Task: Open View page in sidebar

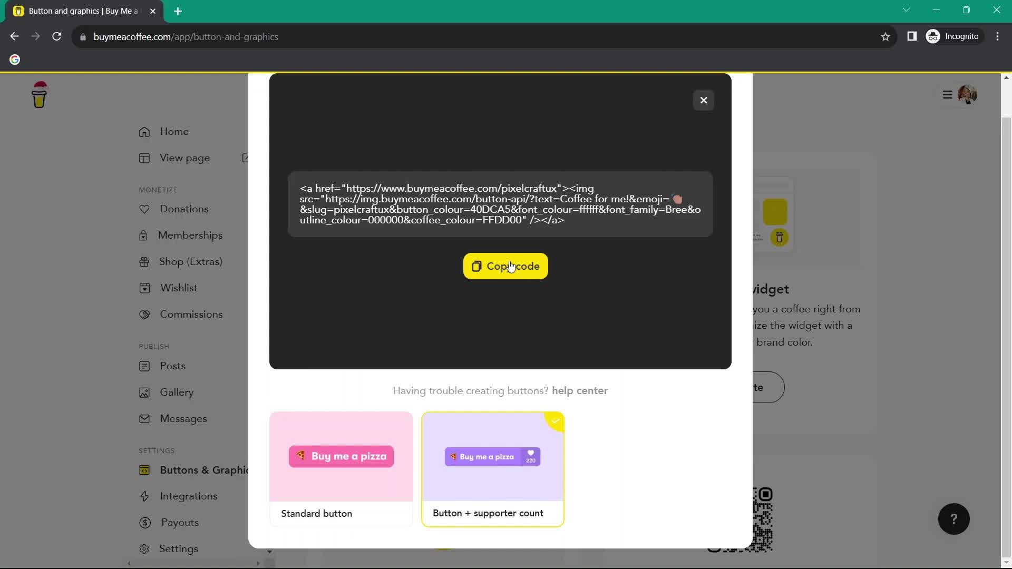Action: [184, 158]
